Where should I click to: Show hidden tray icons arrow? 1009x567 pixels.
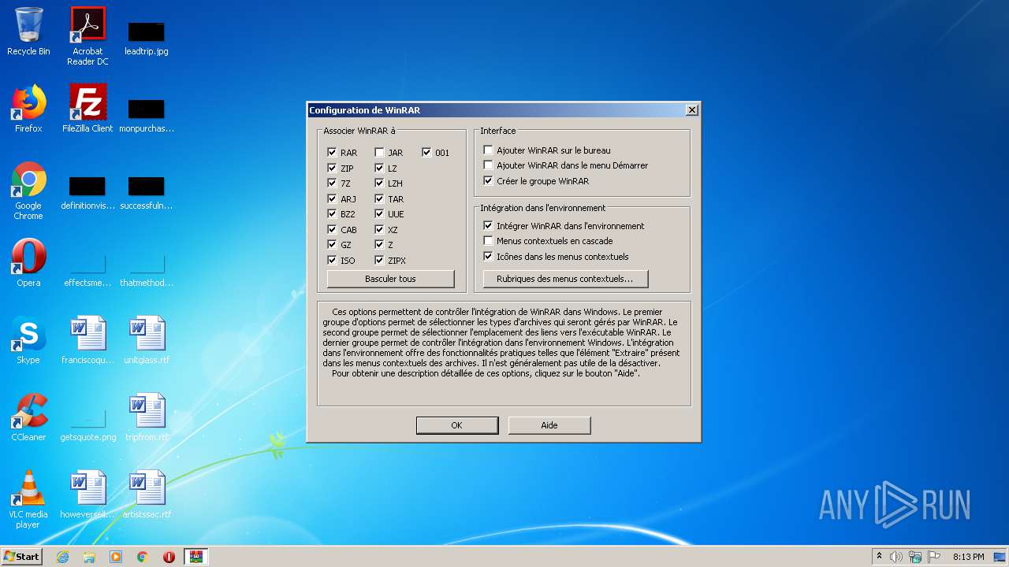[879, 557]
